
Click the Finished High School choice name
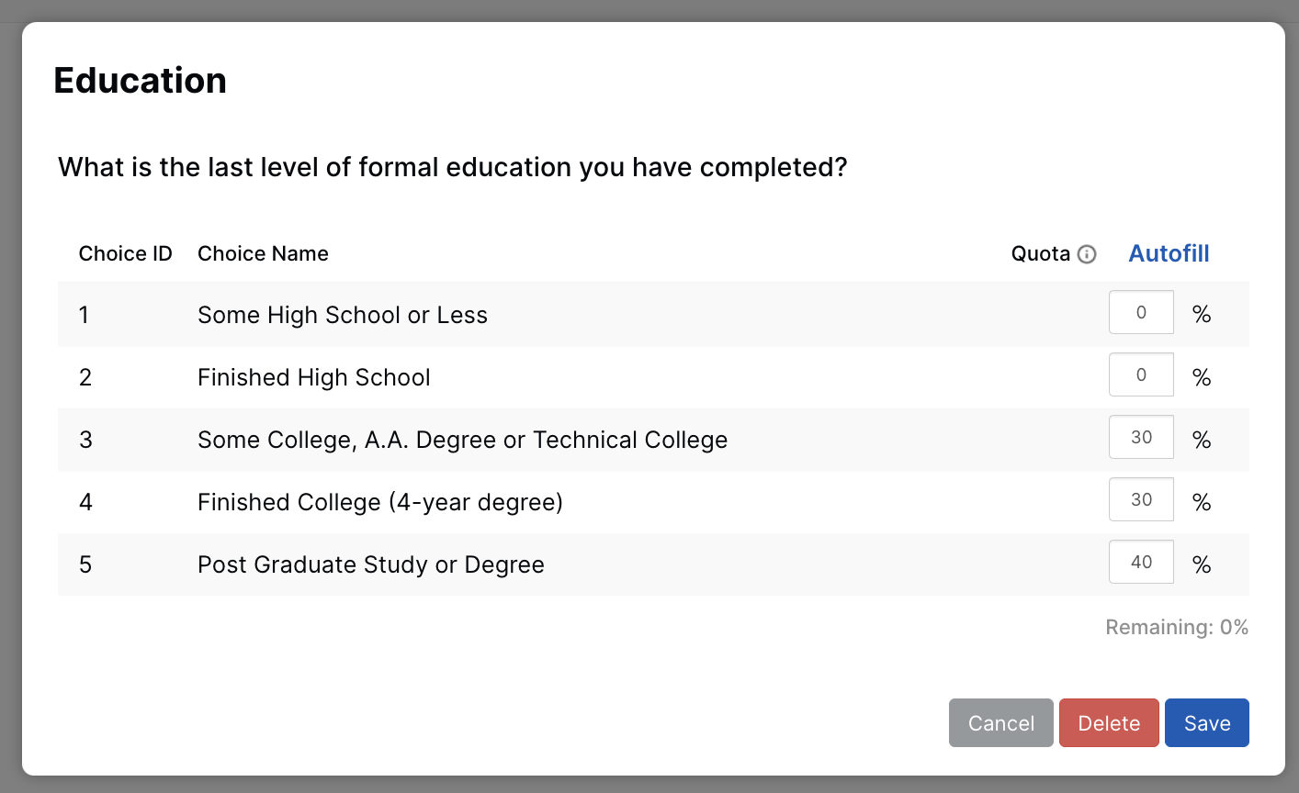[x=313, y=377]
